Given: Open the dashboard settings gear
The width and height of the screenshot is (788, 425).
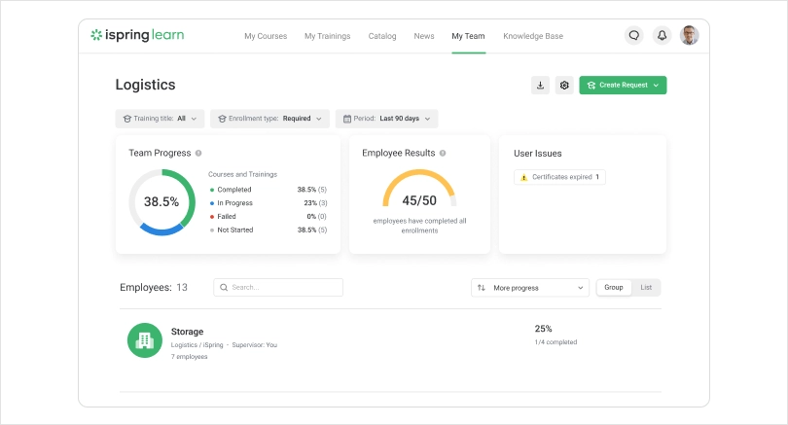Looking at the screenshot, I should pyautogui.click(x=564, y=86).
